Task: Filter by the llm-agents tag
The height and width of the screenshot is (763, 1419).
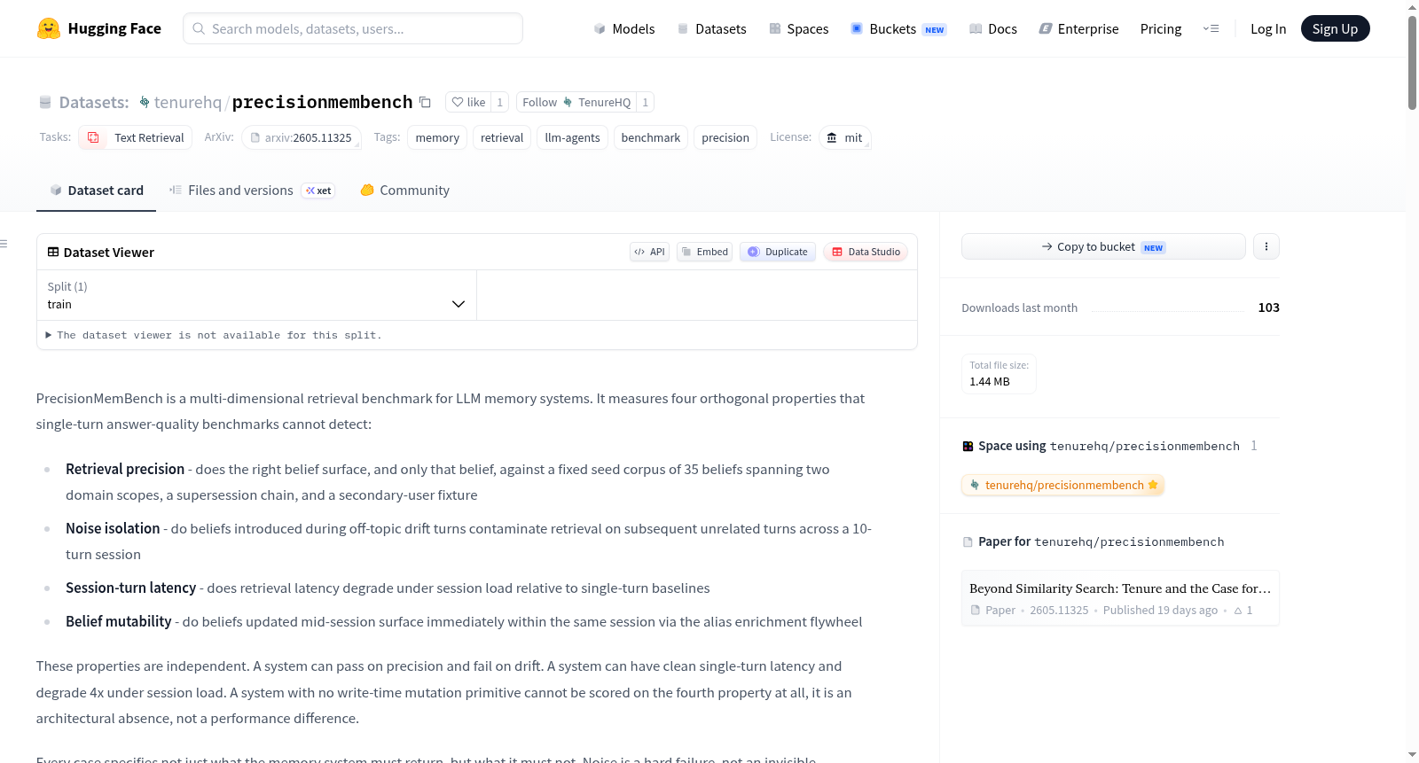Action: [572, 137]
